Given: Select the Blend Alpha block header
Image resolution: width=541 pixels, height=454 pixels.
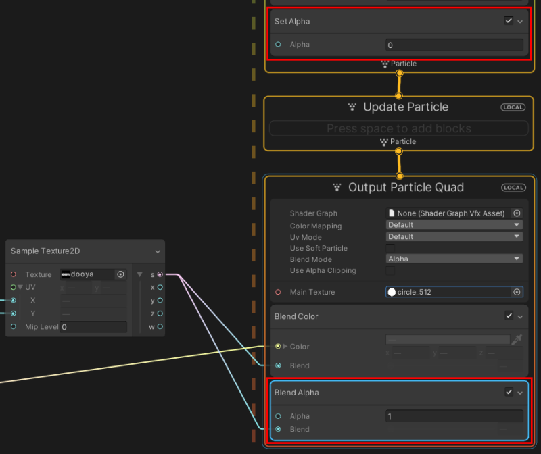Looking at the screenshot, I should click(399, 393).
